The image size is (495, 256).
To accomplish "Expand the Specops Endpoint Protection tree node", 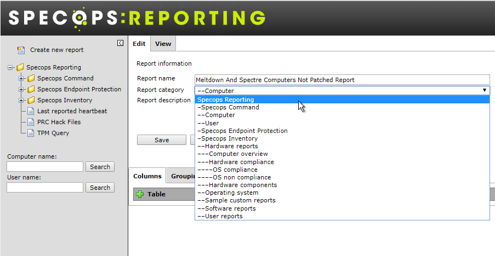I will [21, 89].
